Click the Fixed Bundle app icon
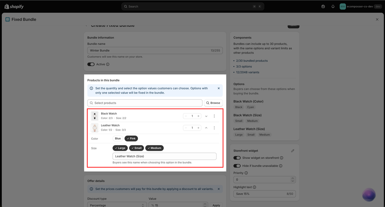385x207 pixels. 8,19
